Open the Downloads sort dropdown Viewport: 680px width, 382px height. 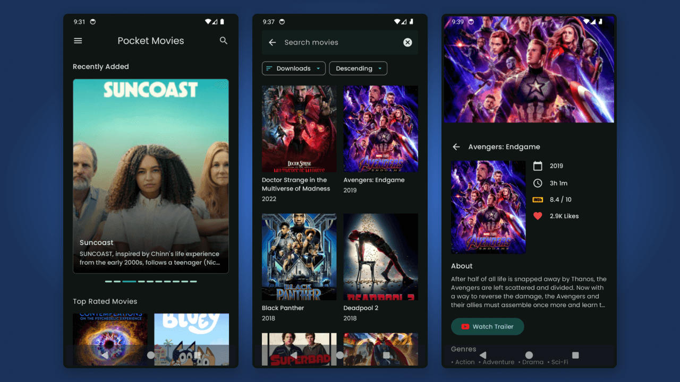(x=293, y=68)
